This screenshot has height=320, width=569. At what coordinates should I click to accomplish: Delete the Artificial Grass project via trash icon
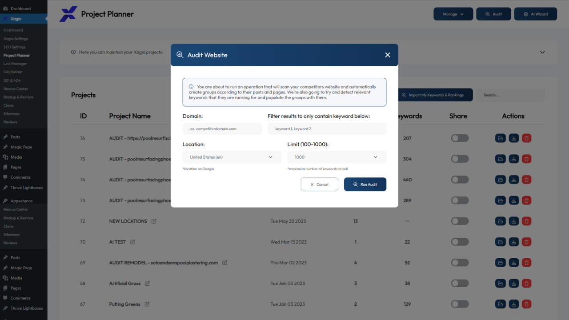coord(526,283)
